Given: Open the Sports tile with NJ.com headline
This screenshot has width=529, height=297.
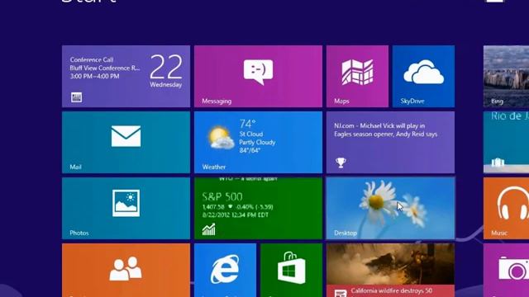Looking at the screenshot, I should click(x=390, y=143).
